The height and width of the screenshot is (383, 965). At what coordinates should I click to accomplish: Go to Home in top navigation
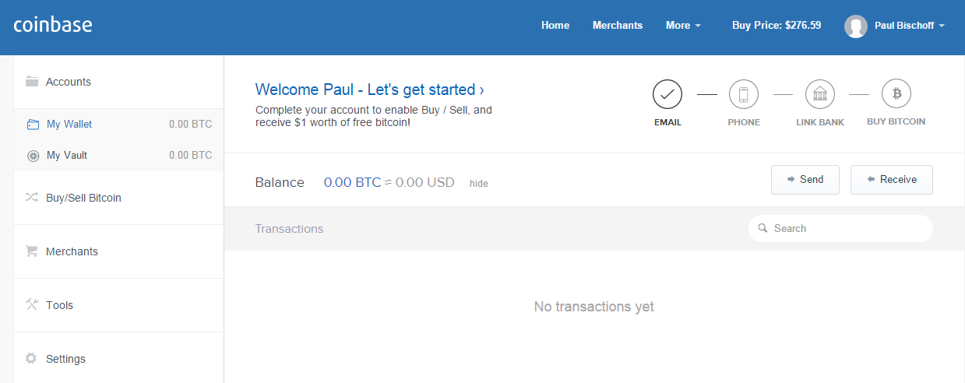point(555,26)
